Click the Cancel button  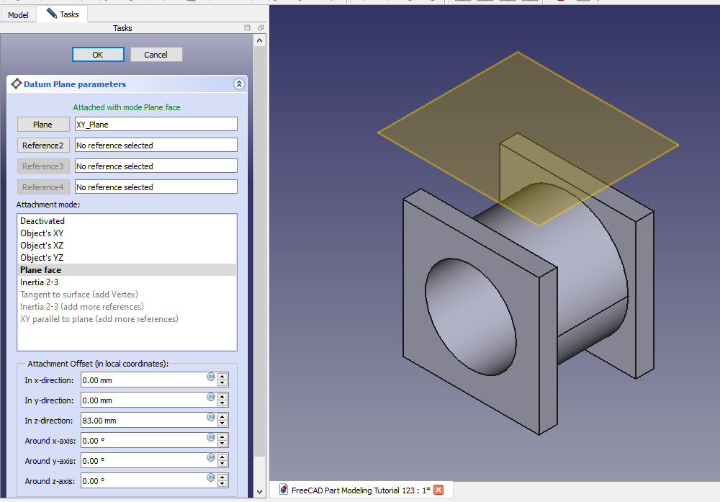[x=156, y=55]
